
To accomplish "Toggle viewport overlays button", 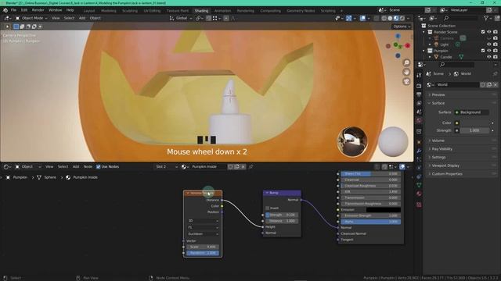I will [362, 18].
